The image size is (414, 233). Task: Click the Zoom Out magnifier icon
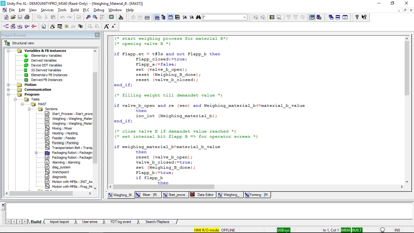[95, 17]
